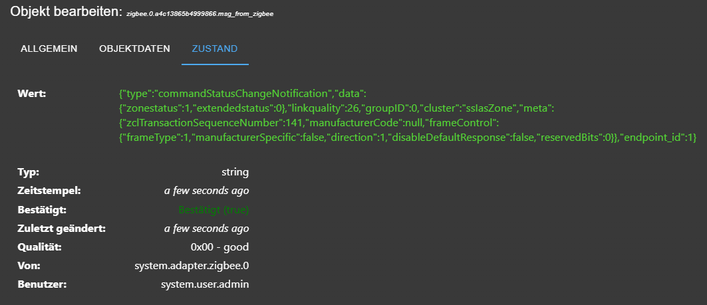Click the Zeitstempel value 'a few seconds ago'
The height and width of the screenshot is (305, 707).
(206, 191)
